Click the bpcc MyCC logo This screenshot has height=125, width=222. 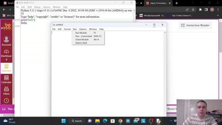6,26
